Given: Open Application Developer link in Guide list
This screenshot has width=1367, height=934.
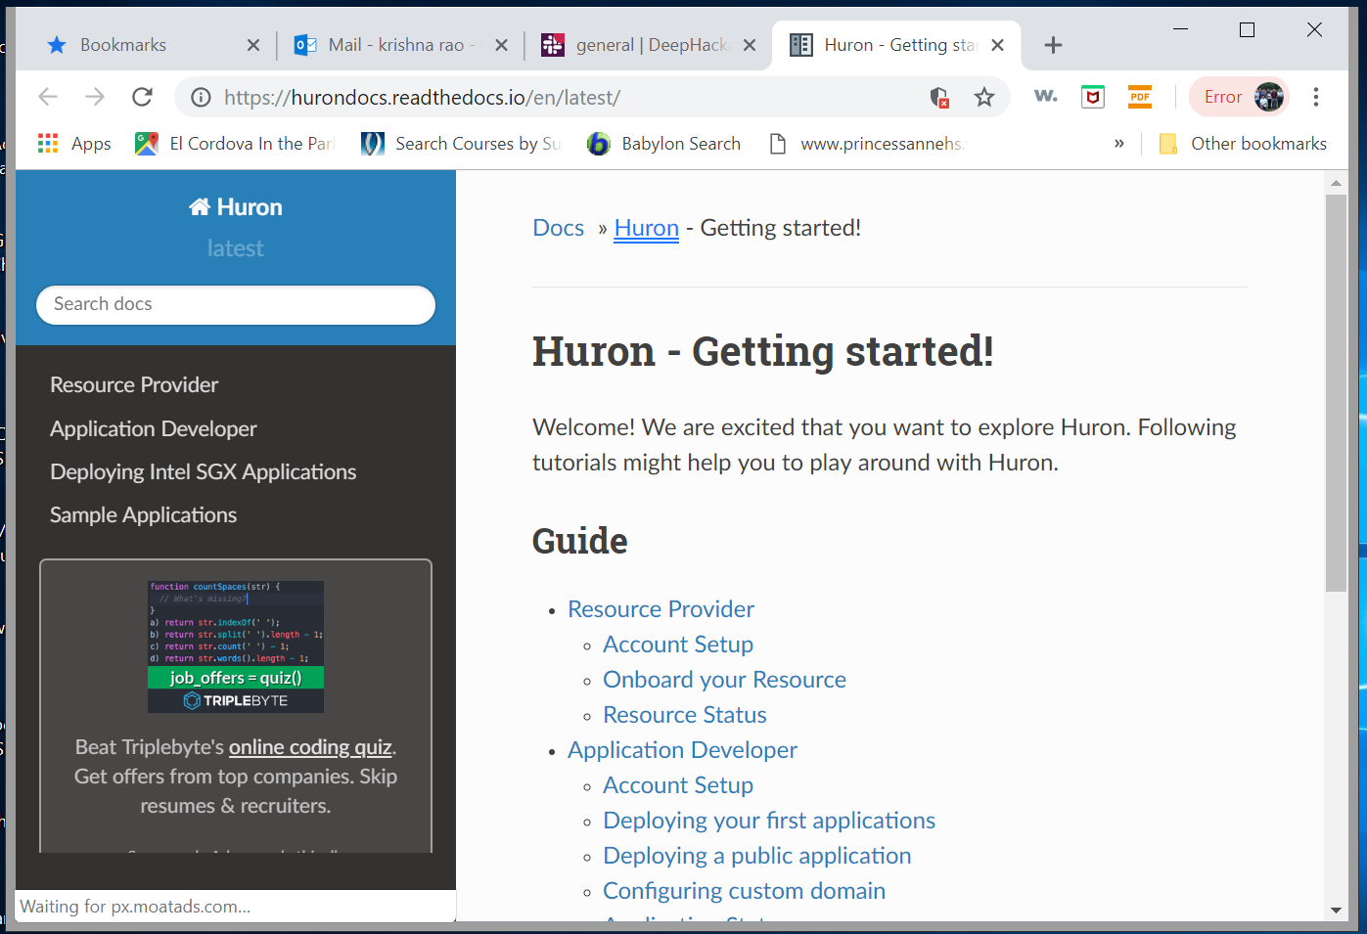Looking at the screenshot, I should point(682,750).
